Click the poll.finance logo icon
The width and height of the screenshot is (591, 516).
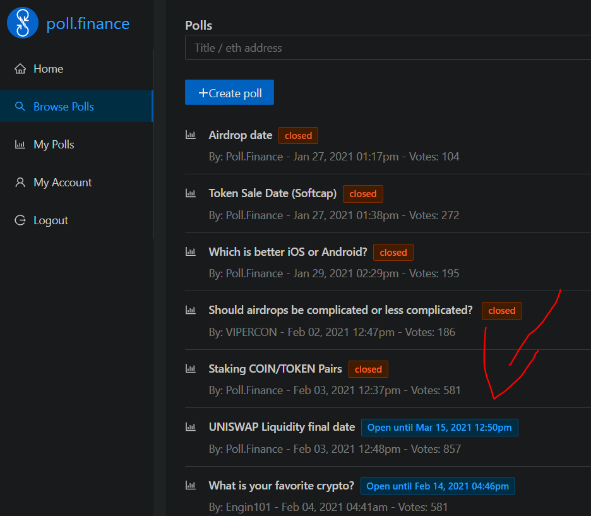[x=23, y=23]
